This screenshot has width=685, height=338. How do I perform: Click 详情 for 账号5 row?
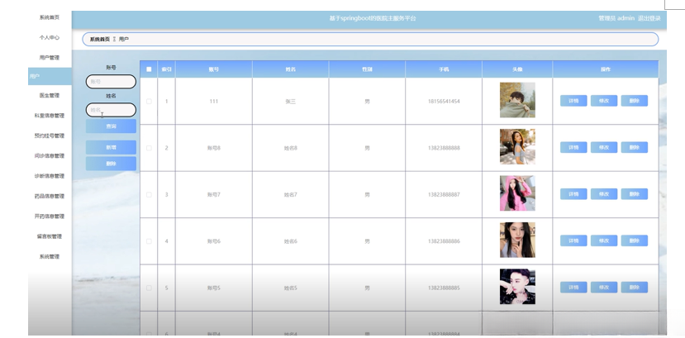coord(573,288)
